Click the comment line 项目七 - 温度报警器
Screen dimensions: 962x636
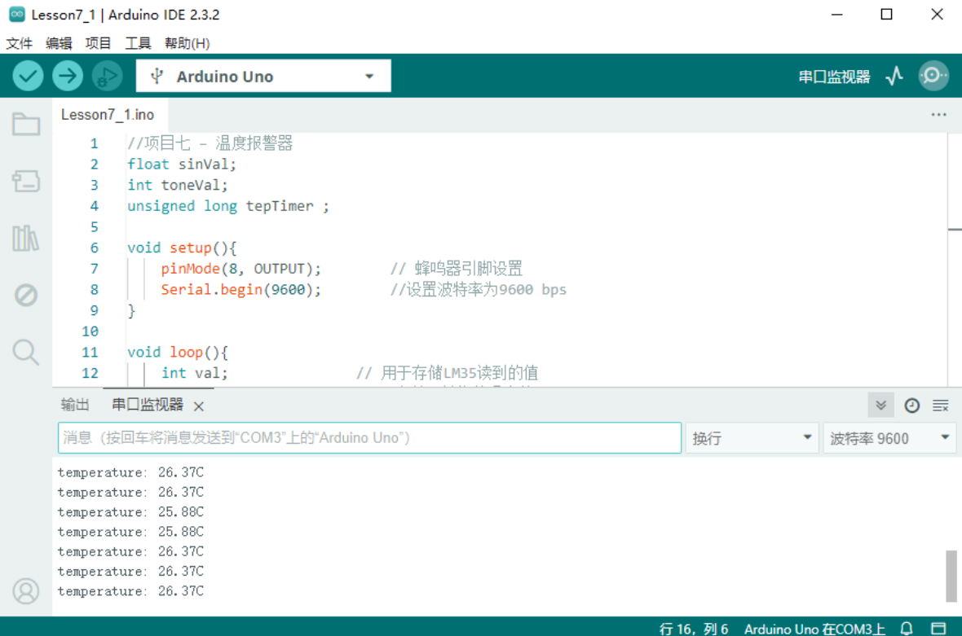coord(210,143)
